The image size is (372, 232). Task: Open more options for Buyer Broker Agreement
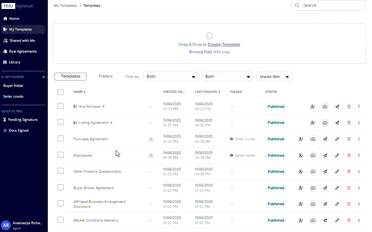(x=359, y=188)
